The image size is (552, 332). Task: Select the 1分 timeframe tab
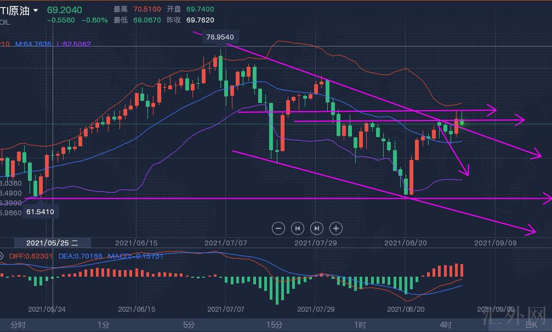[x=103, y=324]
